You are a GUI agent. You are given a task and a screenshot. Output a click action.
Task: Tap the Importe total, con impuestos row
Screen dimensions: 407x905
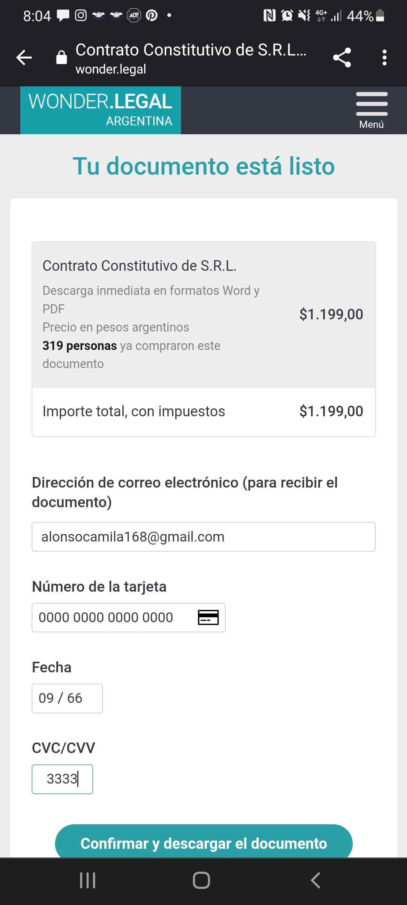203,411
